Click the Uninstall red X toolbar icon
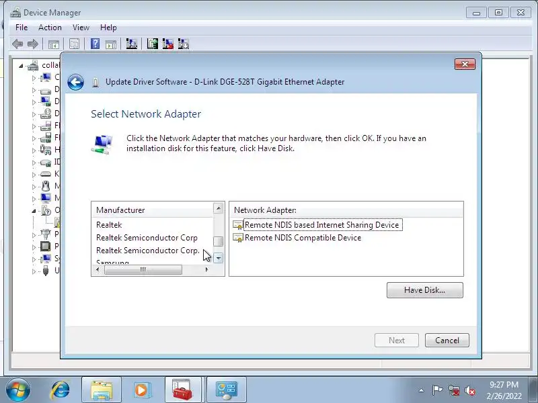538x403 pixels. (x=167, y=44)
